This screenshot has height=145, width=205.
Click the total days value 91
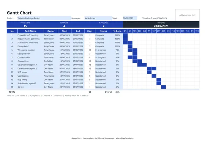(90, 92)
